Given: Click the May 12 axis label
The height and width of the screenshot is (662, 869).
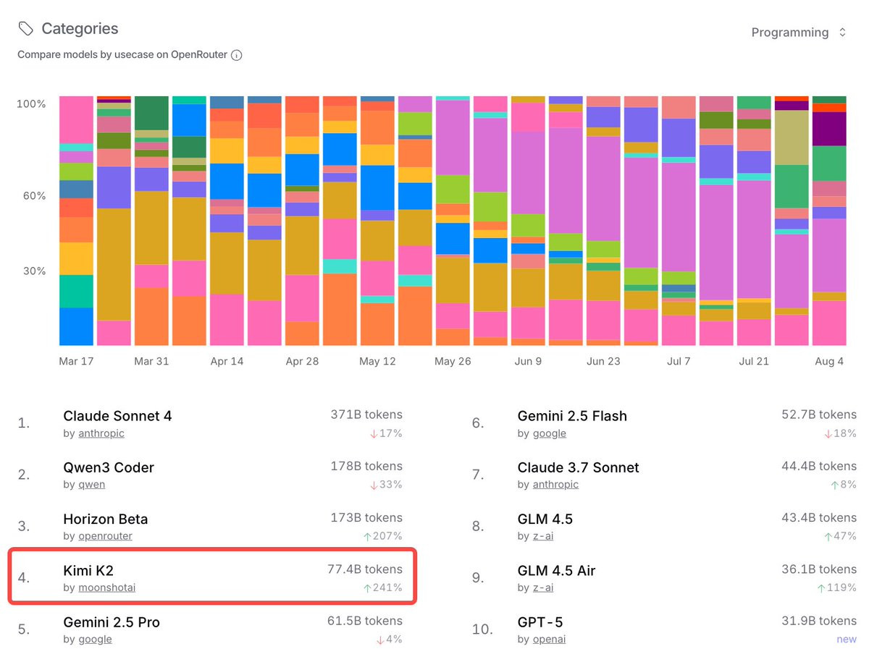Looking at the screenshot, I should point(377,362).
